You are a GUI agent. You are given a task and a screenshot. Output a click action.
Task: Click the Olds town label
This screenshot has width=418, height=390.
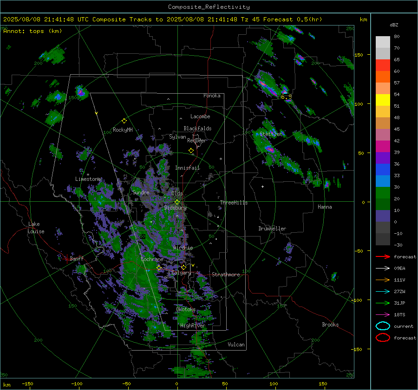click(x=177, y=193)
